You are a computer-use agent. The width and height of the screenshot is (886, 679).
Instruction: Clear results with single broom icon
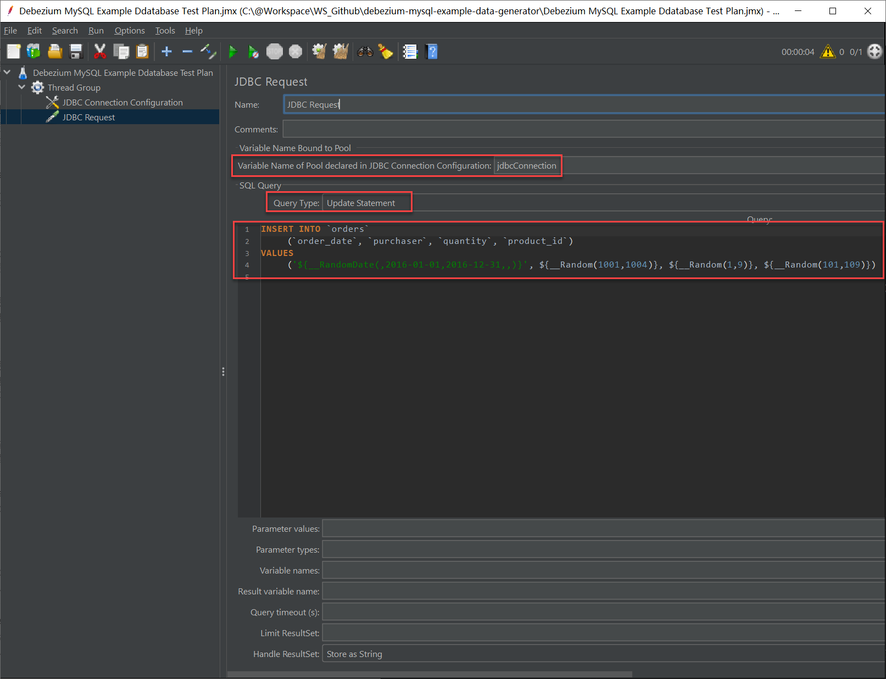(319, 52)
